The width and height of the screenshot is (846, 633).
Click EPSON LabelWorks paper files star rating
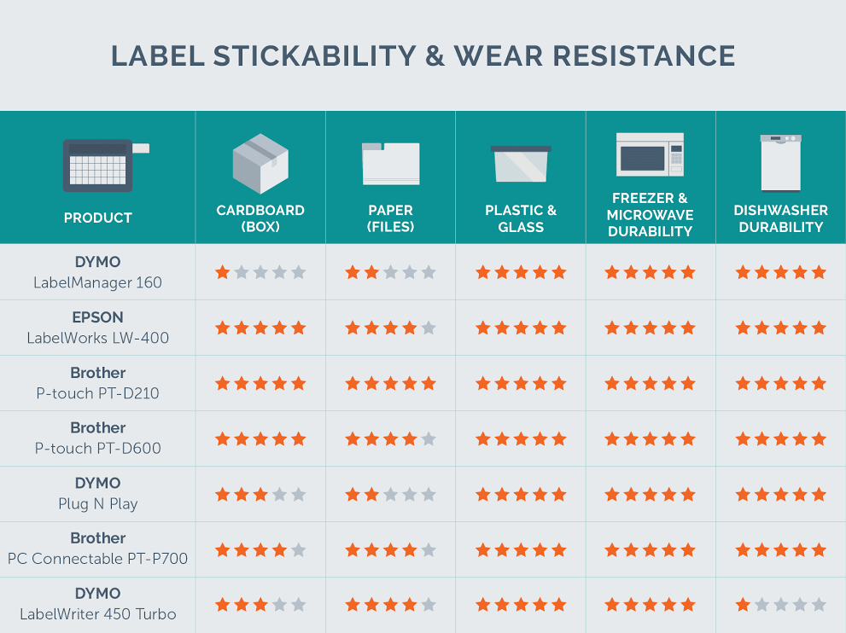[390, 328]
